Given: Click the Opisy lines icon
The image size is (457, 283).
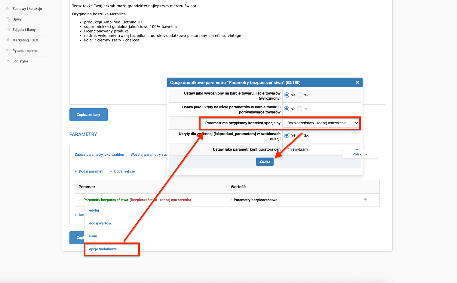Looking at the screenshot, I should pyautogui.click(x=8, y=19).
